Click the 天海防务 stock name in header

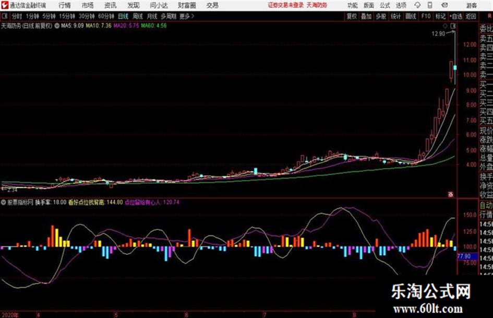coord(317,5)
